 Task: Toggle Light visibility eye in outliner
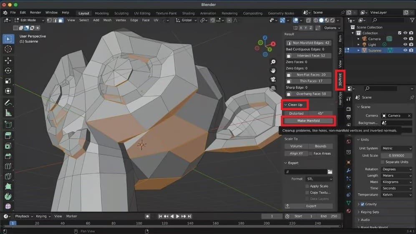(x=405, y=45)
